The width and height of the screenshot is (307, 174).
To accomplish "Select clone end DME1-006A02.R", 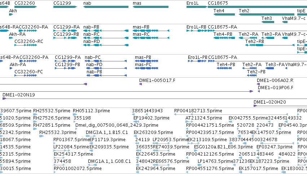I will click(258, 84).
